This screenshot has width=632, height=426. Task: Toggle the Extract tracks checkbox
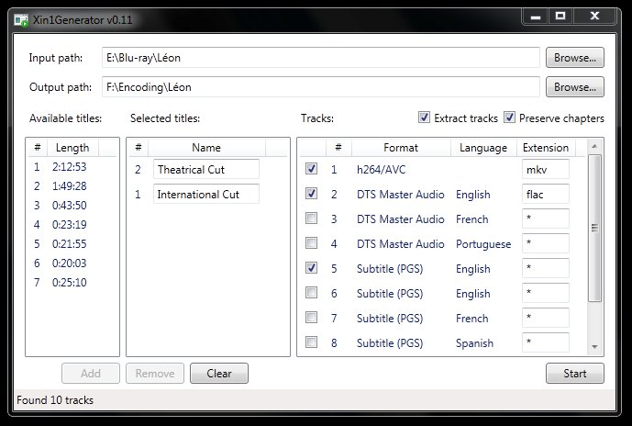pyautogui.click(x=424, y=118)
